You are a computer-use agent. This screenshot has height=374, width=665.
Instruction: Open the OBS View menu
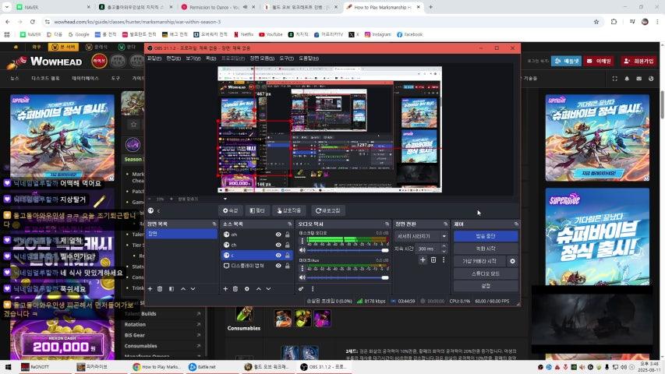point(193,58)
